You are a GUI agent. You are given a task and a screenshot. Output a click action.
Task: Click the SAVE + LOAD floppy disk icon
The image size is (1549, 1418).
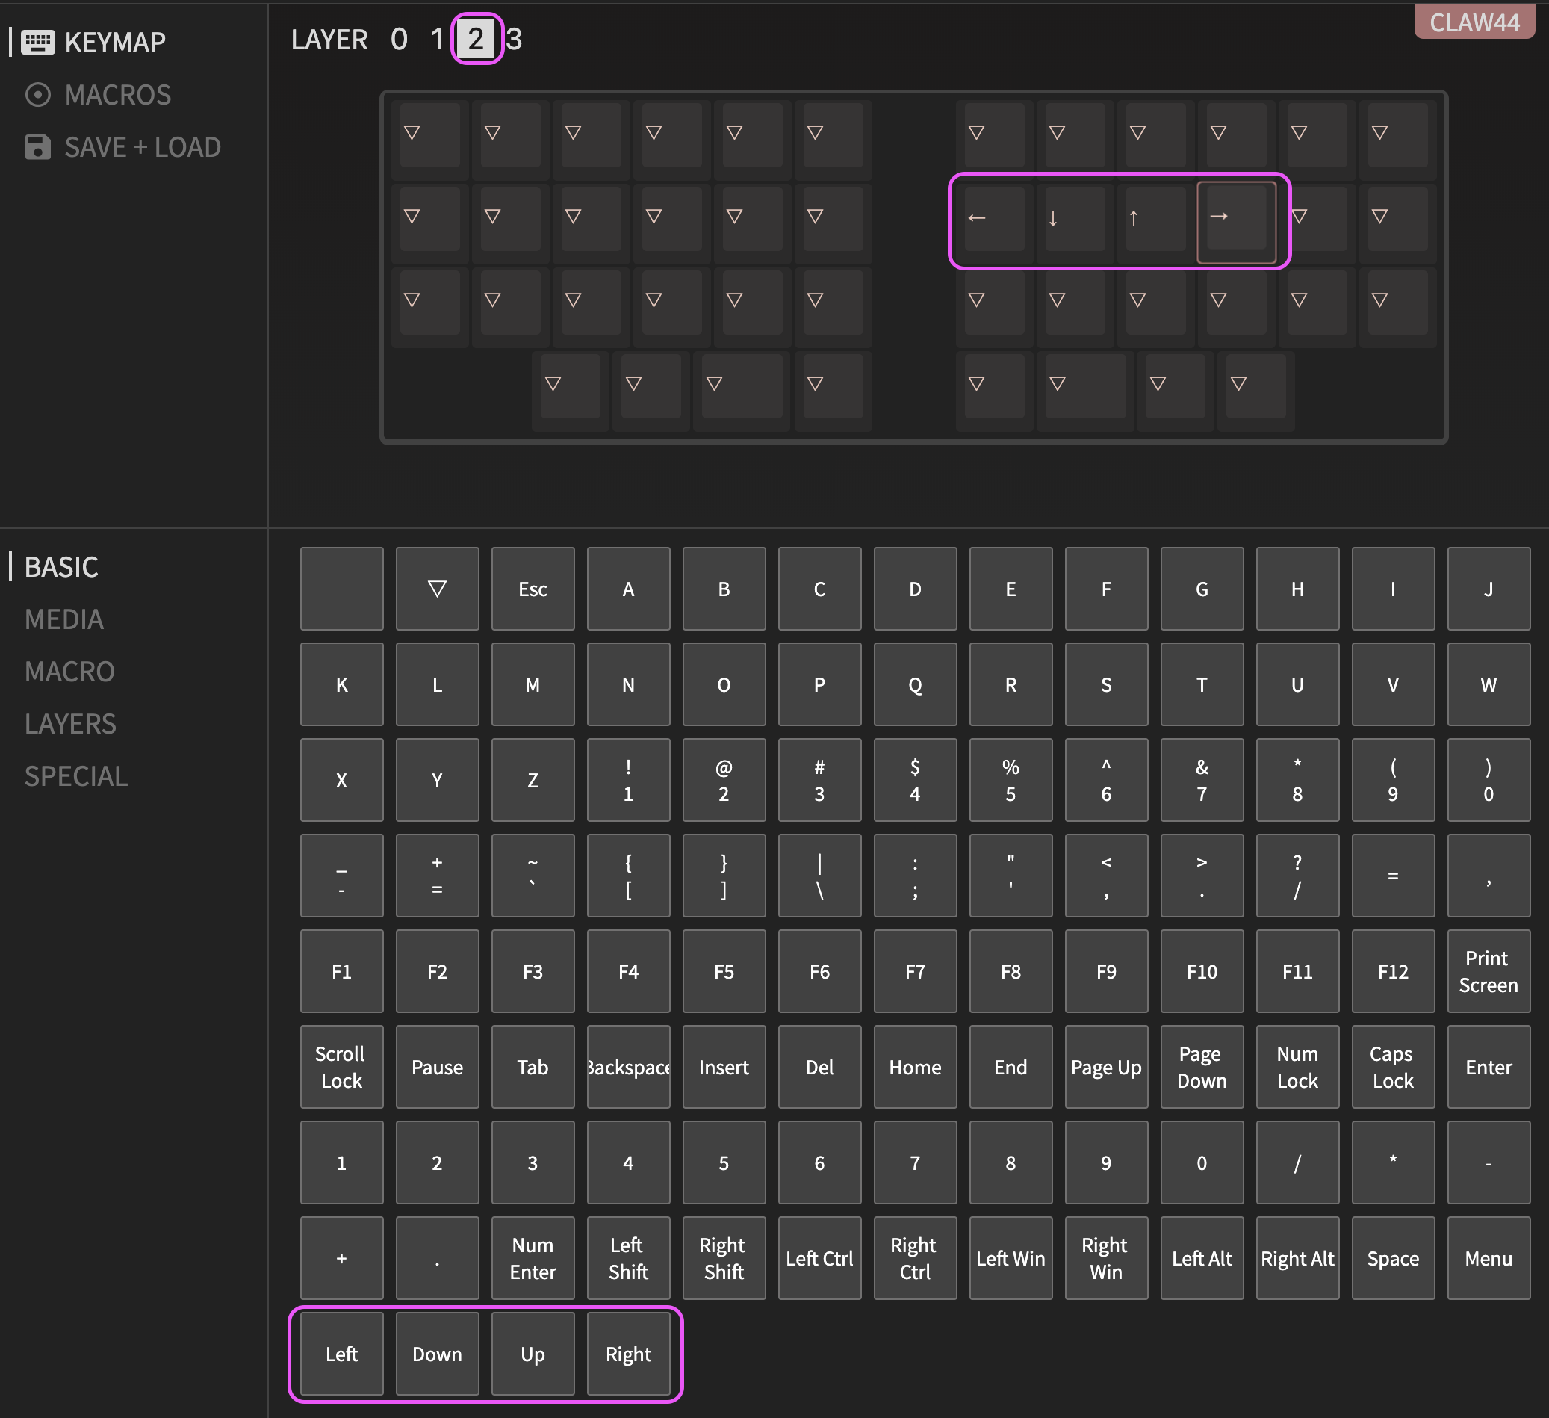37,146
